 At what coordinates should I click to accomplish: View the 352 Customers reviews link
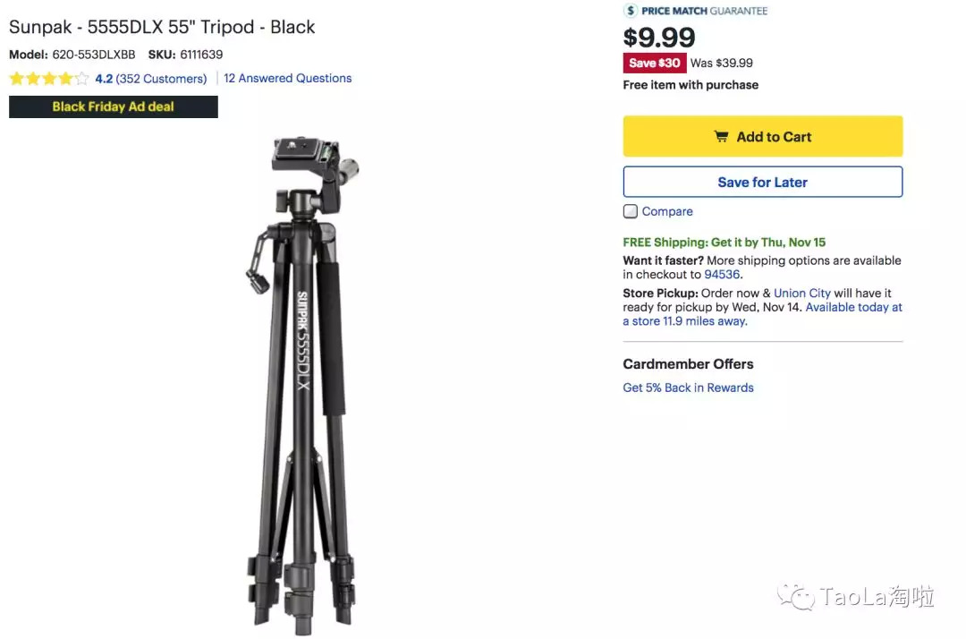pos(161,79)
